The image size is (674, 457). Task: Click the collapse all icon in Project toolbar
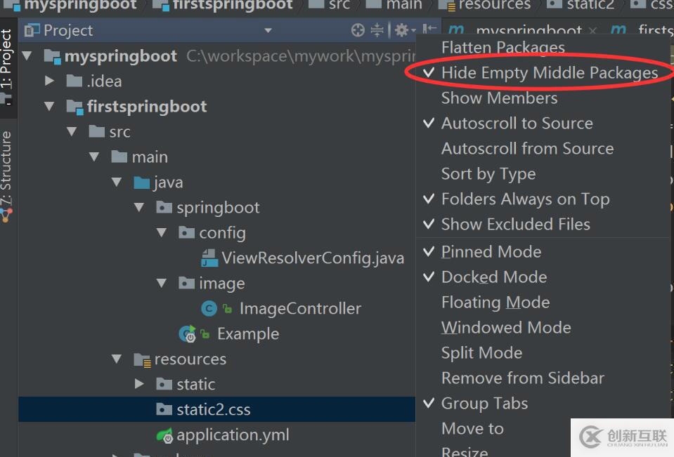pyautogui.click(x=377, y=30)
